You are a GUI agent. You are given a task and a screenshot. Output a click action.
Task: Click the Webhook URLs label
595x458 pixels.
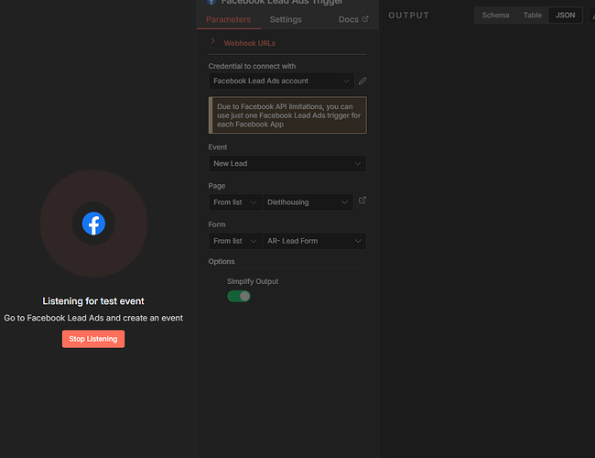(250, 43)
